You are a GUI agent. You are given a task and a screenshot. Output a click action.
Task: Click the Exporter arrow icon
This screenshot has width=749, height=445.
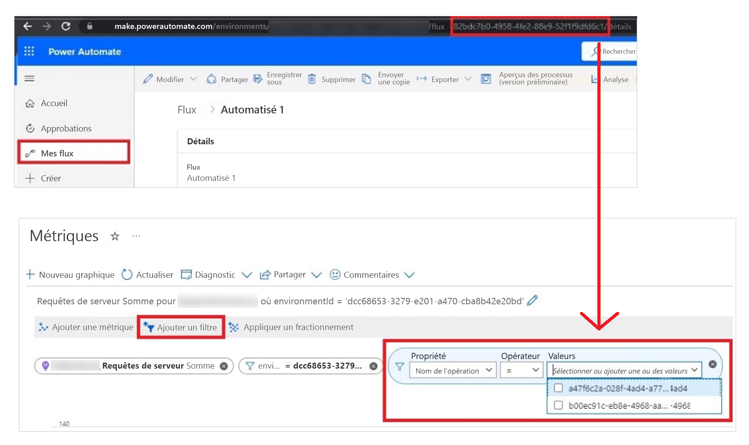422,79
